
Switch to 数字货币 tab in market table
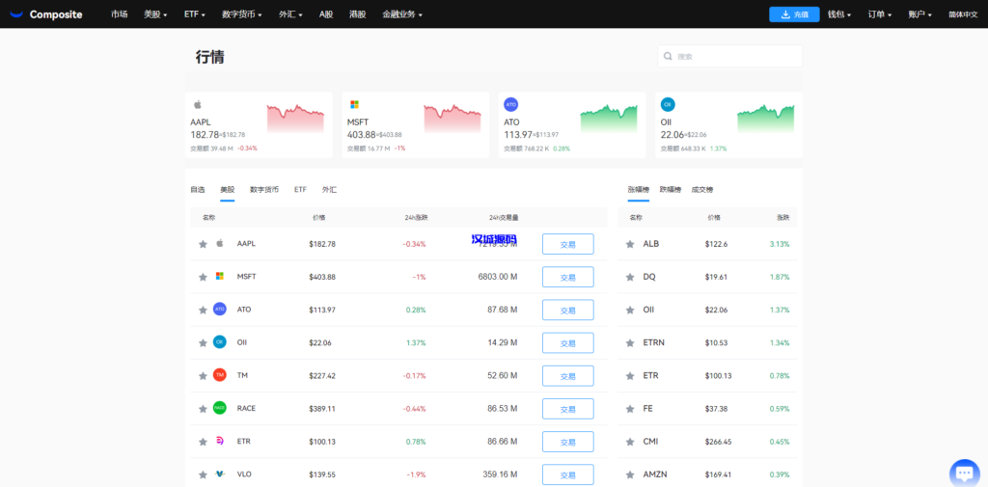pyautogui.click(x=264, y=189)
